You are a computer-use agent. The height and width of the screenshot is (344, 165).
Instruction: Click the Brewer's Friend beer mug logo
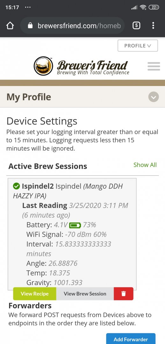click(x=43, y=66)
